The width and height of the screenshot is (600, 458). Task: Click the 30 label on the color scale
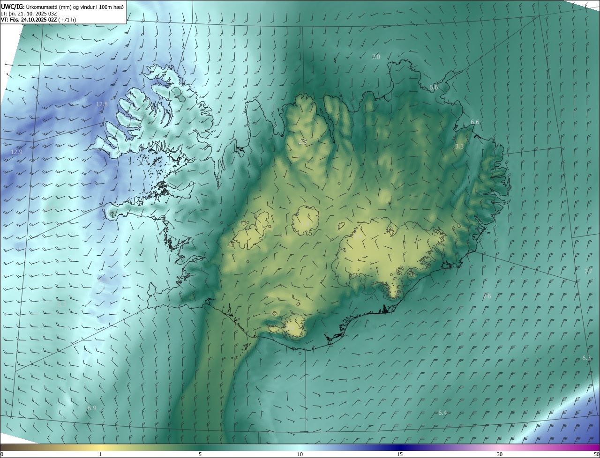coord(500,454)
